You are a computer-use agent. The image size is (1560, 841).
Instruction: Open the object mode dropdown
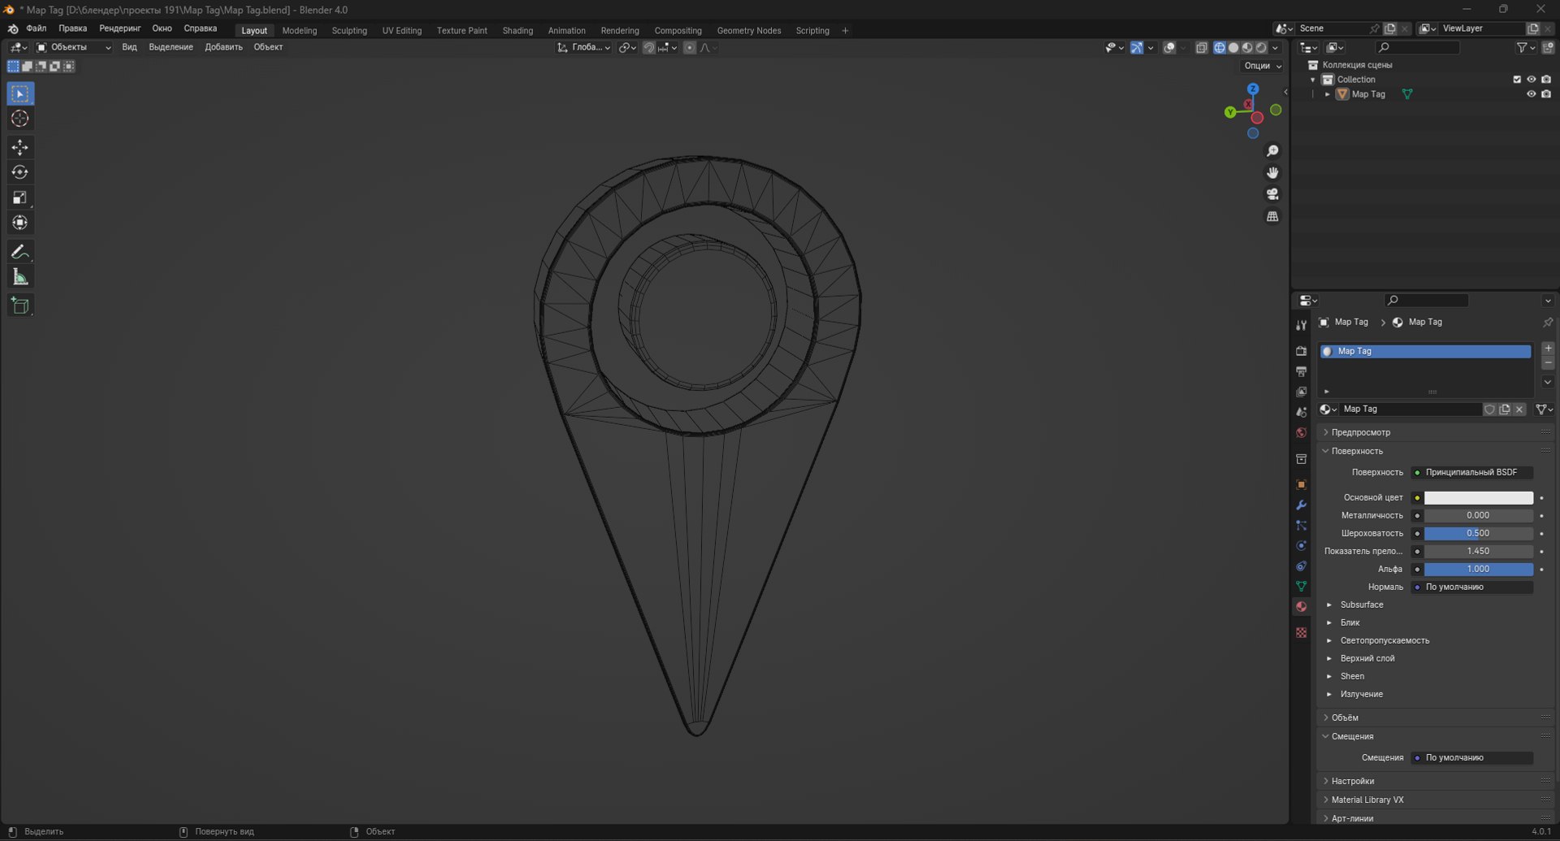[x=73, y=47]
